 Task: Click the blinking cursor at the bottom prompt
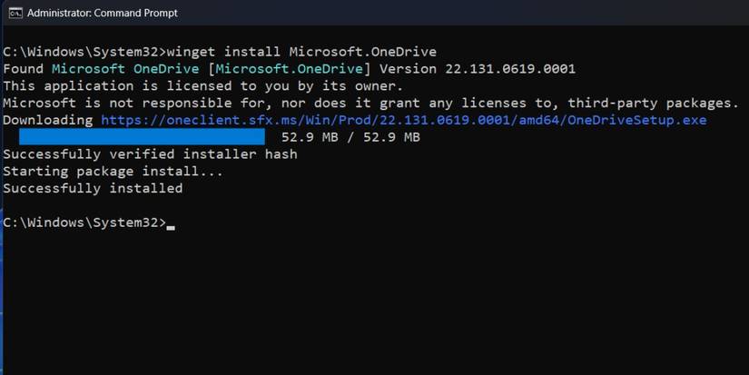(171, 223)
